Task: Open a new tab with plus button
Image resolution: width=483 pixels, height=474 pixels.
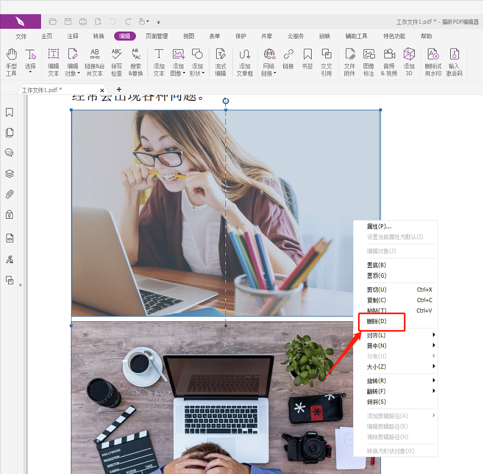Action: tap(119, 89)
